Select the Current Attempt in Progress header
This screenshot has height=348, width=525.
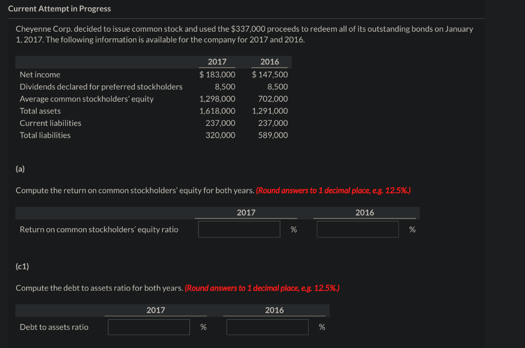click(59, 9)
